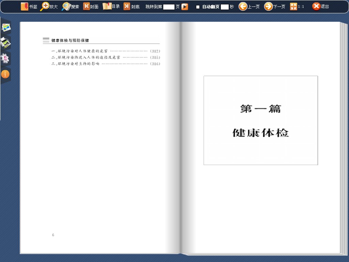Open the 书签 bookmark tool
The image size is (349, 262).
click(x=29, y=7)
